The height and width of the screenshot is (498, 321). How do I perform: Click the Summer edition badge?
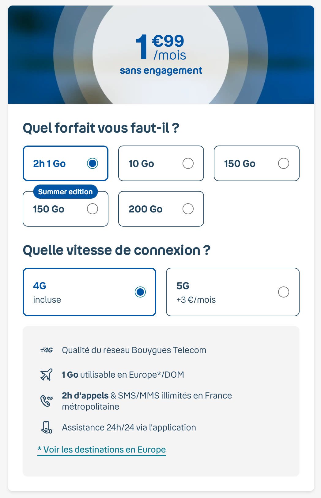pyautogui.click(x=65, y=192)
